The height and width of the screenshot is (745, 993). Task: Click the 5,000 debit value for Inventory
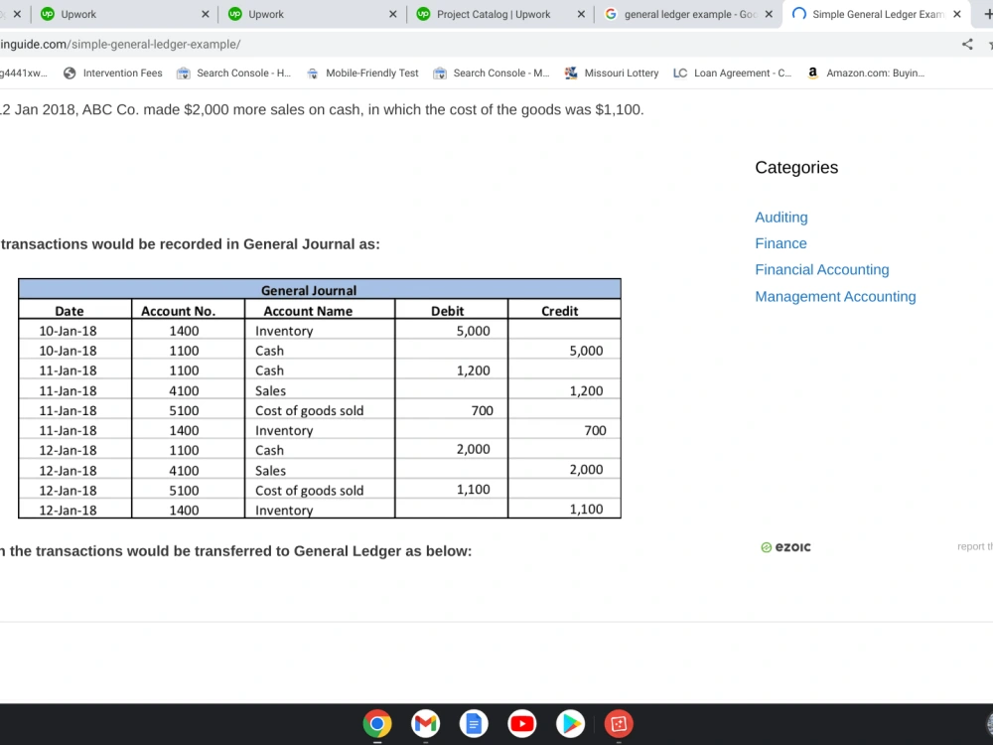pos(473,331)
